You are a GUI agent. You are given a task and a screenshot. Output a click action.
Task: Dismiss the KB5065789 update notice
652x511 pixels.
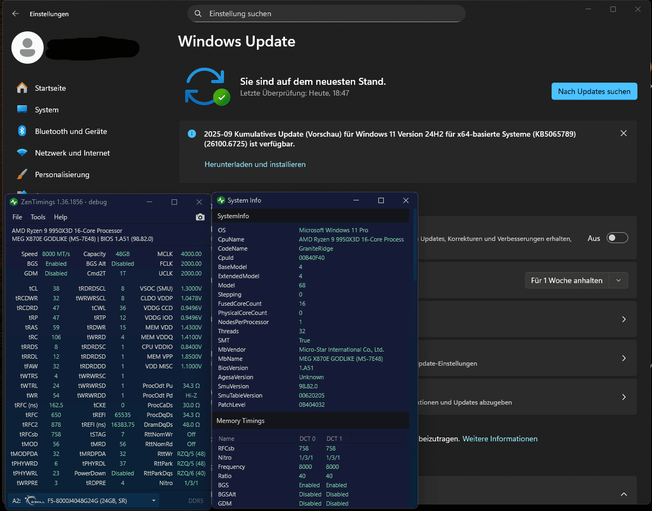pos(623,133)
